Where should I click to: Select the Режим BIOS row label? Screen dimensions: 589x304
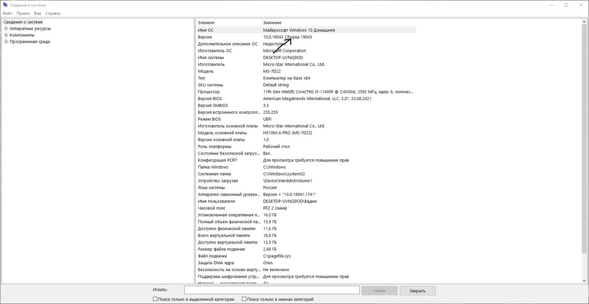pyautogui.click(x=209, y=119)
